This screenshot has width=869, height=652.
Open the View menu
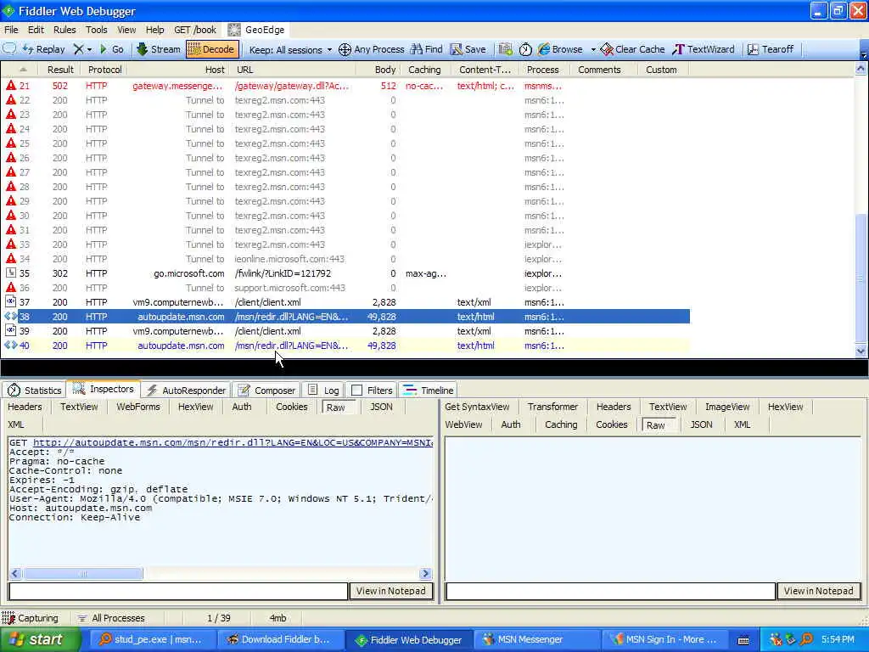(x=126, y=30)
